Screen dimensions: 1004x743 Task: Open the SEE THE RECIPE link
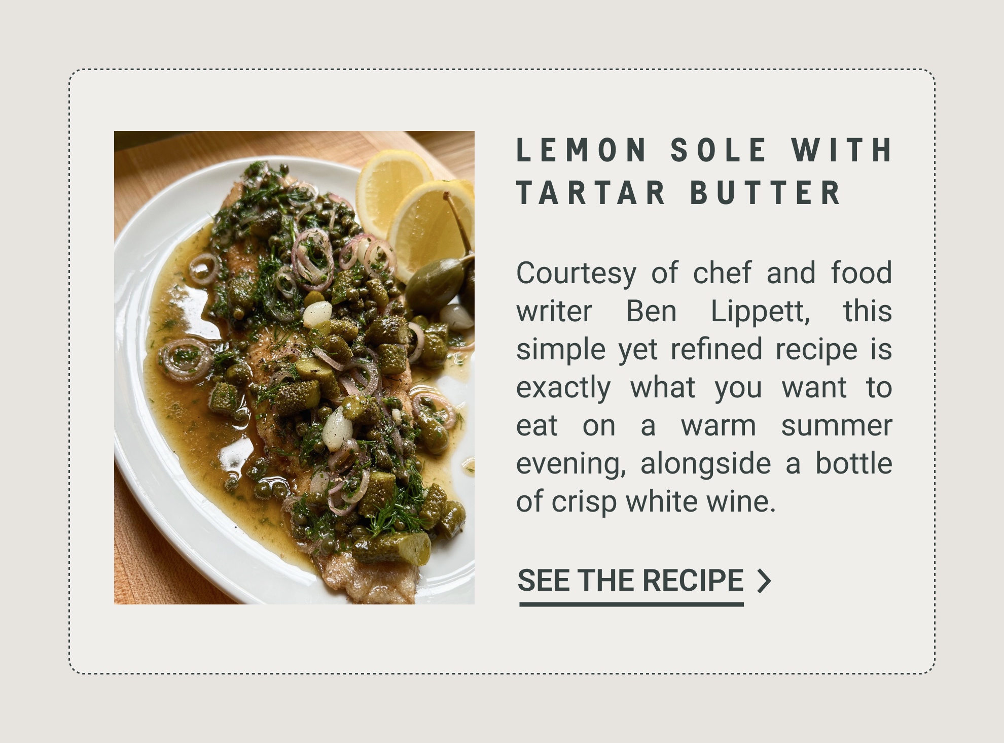(x=630, y=580)
